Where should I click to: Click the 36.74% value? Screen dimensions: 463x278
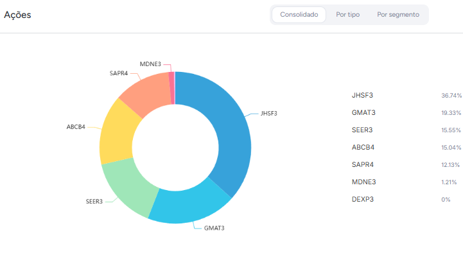[x=451, y=96]
